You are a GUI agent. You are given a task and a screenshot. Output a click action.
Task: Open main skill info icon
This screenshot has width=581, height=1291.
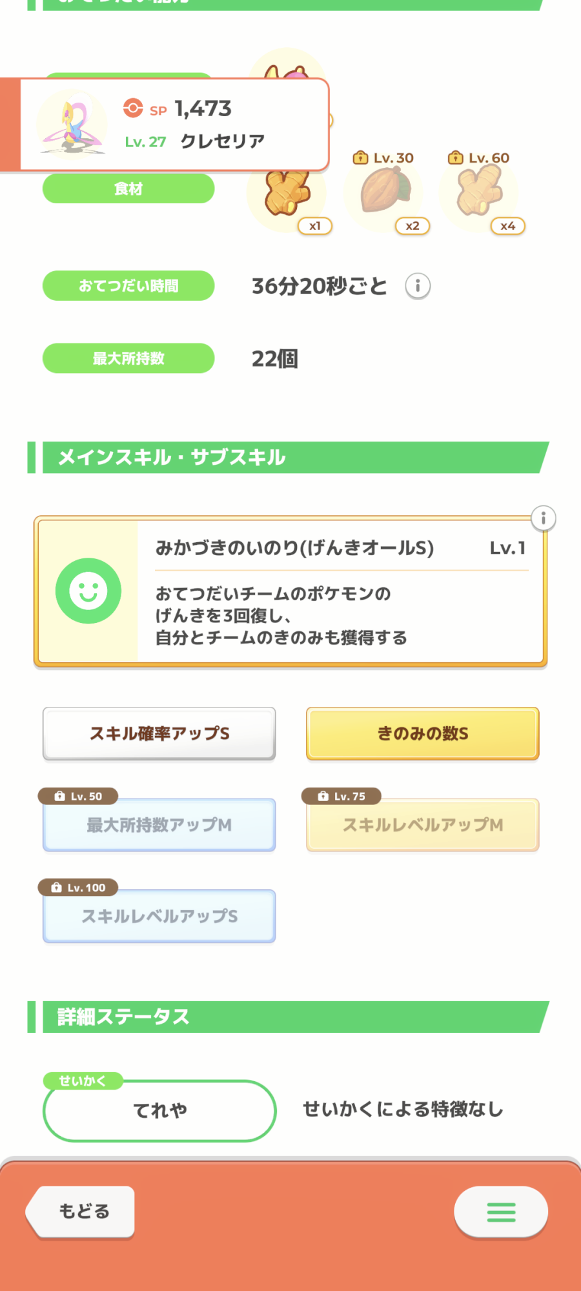point(543,518)
